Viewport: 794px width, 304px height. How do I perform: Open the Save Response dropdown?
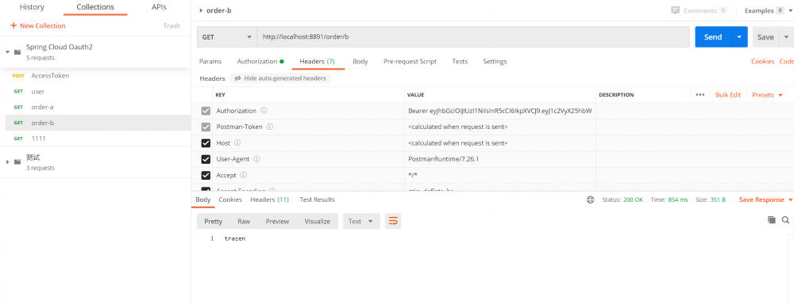765,199
